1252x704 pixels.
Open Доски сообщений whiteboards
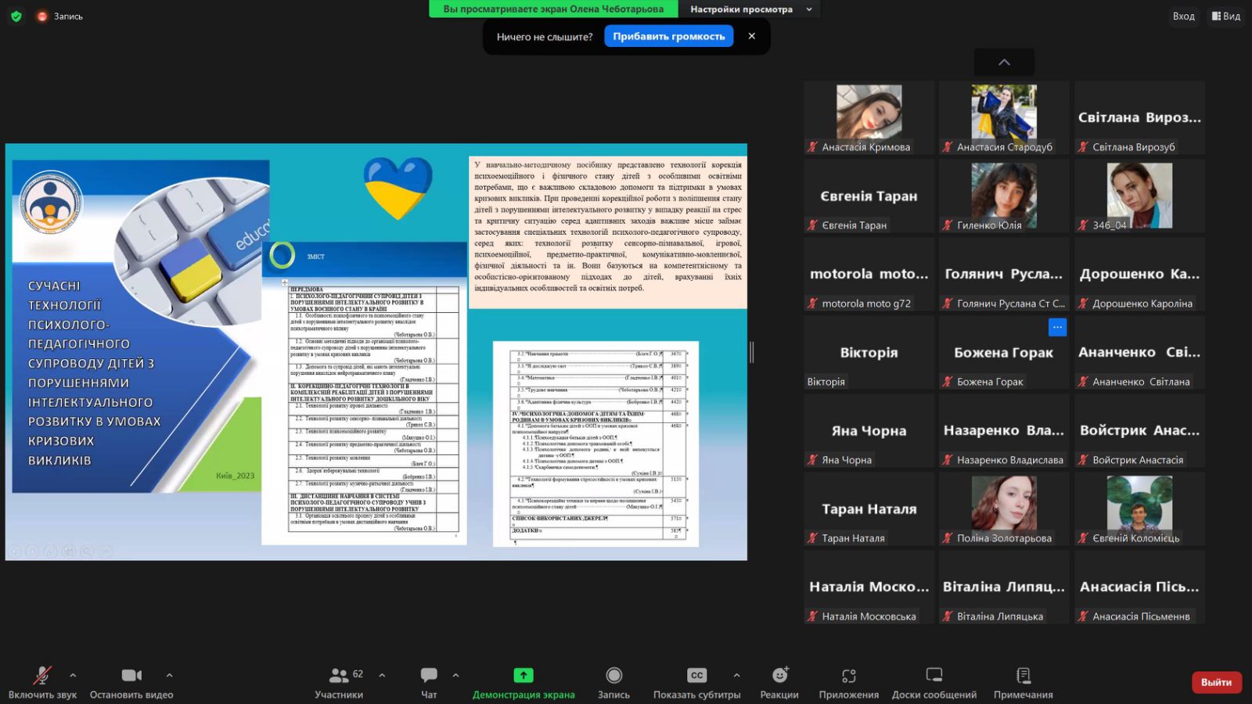point(934,682)
